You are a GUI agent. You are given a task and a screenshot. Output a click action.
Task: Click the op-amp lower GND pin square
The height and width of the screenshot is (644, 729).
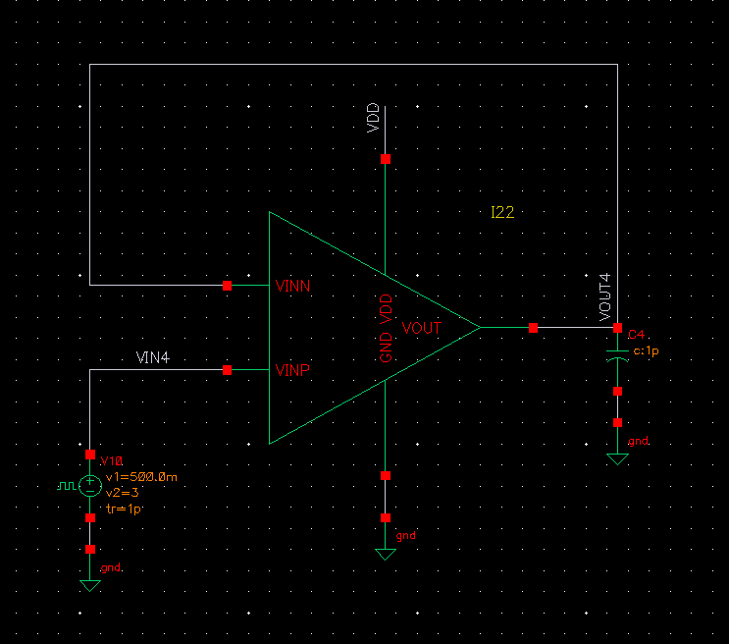click(x=386, y=475)
